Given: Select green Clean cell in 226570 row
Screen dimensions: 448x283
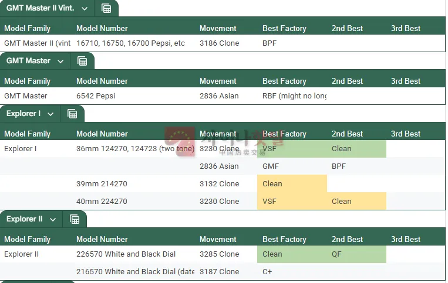Looking at the screenshot, I should (292, 254).
